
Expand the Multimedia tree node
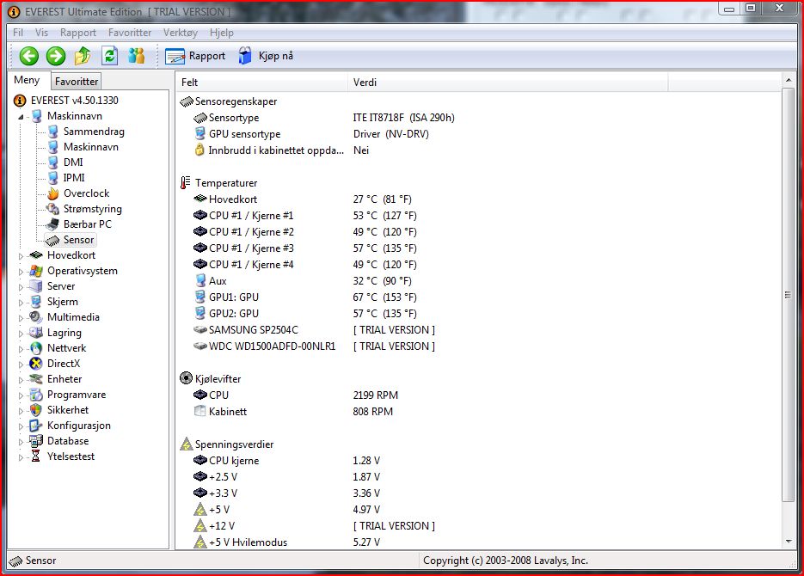click(21, 318)
